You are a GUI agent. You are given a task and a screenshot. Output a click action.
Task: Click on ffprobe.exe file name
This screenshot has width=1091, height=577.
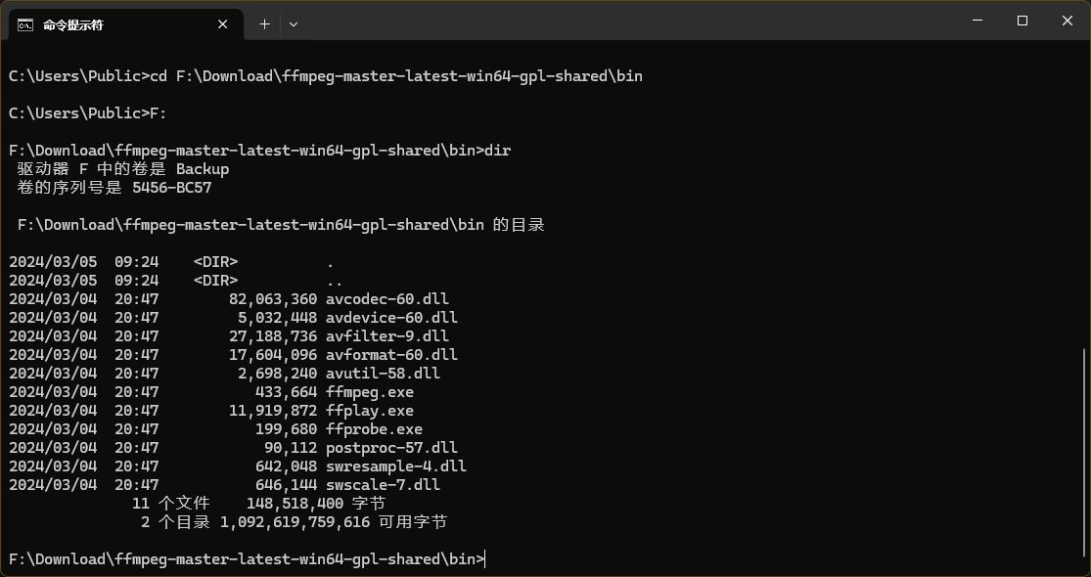(x=374, y=429)
